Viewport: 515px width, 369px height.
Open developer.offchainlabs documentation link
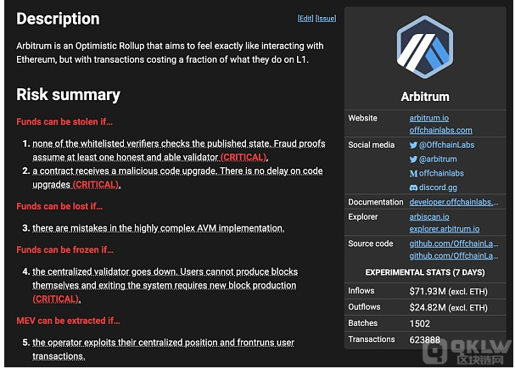coord(454,202)
